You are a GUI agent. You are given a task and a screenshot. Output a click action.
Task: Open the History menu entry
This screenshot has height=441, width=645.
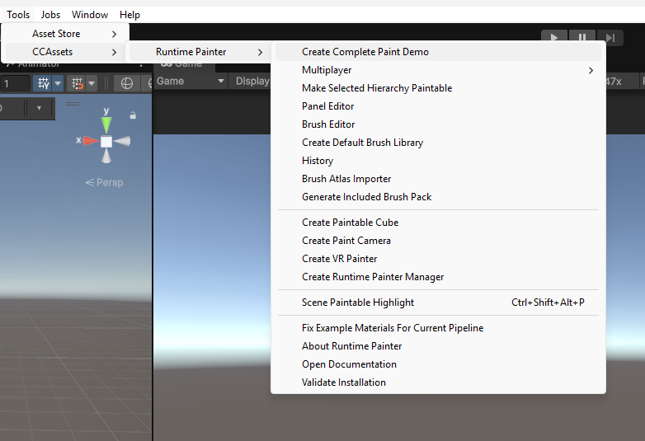(x=438, y=160)
